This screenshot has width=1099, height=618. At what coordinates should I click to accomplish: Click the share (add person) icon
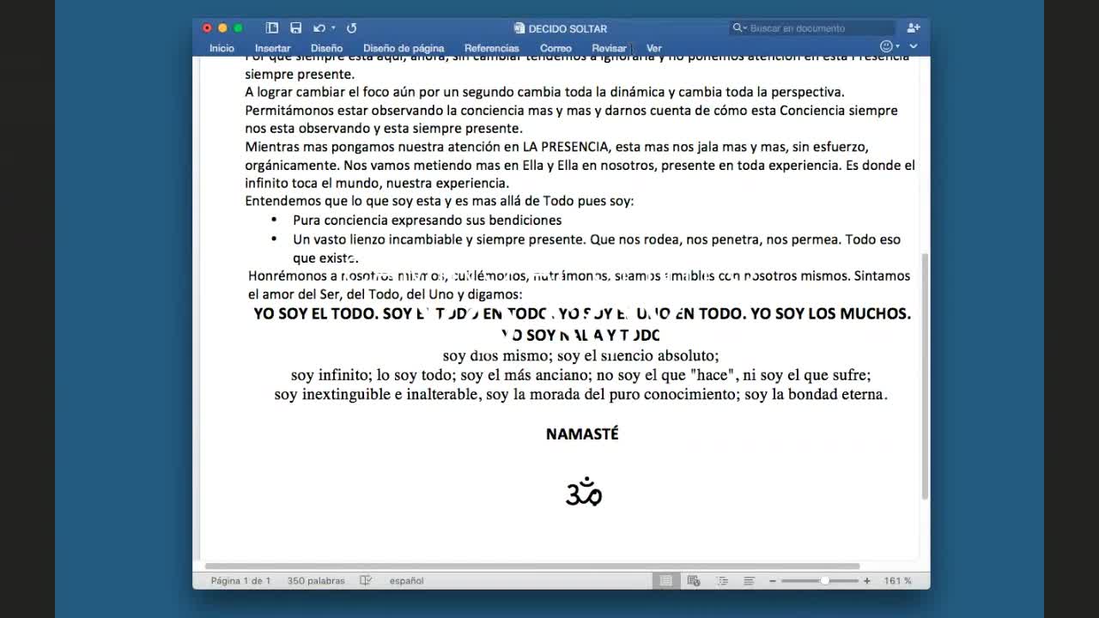pyautogui.click(x=914, y=28)
